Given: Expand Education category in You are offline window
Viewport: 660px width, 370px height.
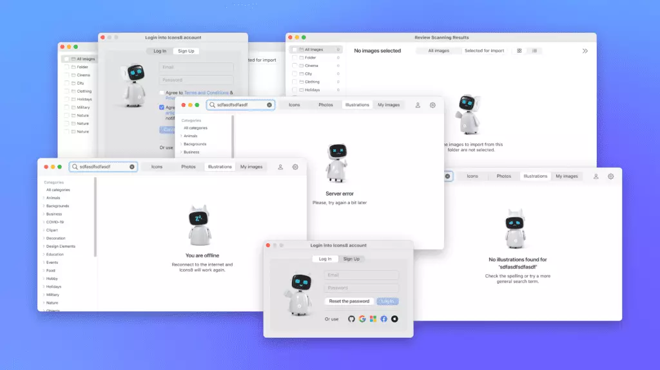Looking at the screenshot, I should (x=44, y=254).
